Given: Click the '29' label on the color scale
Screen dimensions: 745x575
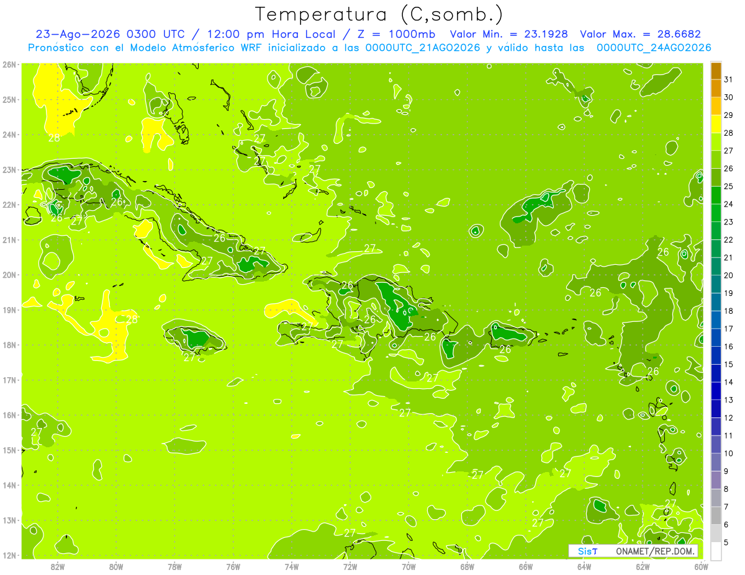Looking at the screenshot, I should [x=729, y=115].
